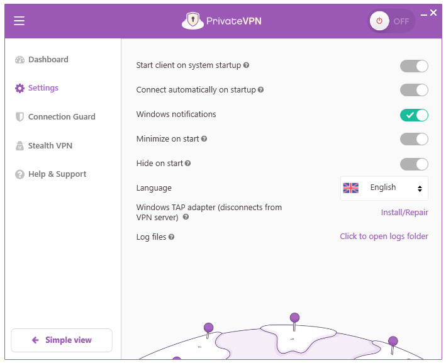The width and height of the screenshot is (446, 363).
Task: Click the PrivateVPN shield logo
Action: tap(192, 21)
